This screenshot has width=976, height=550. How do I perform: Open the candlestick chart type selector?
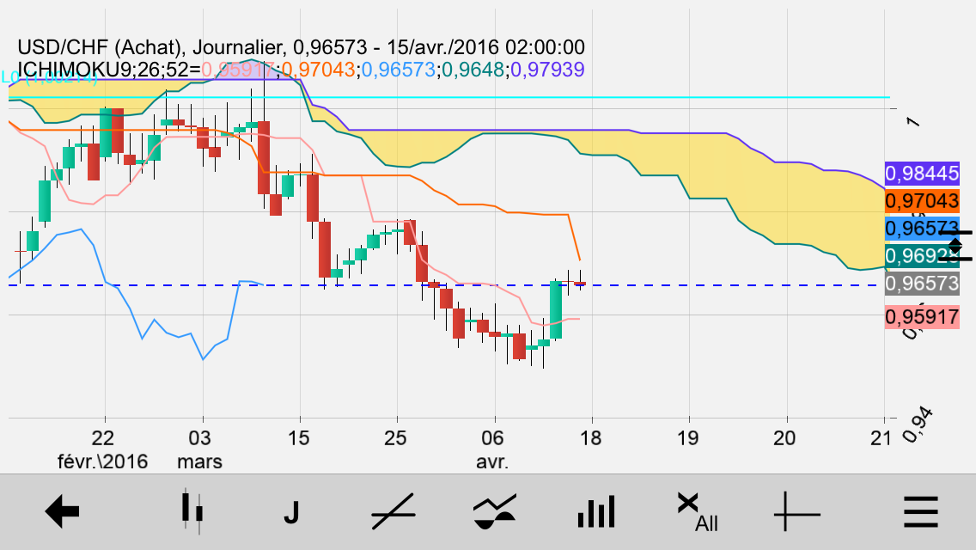(x=192, y=512)
